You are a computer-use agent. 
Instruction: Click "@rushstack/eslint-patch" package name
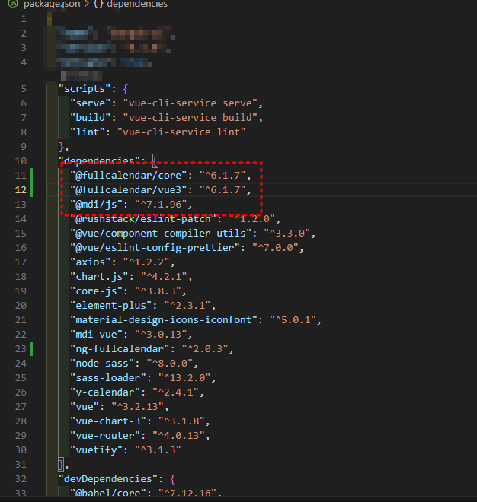143,218
